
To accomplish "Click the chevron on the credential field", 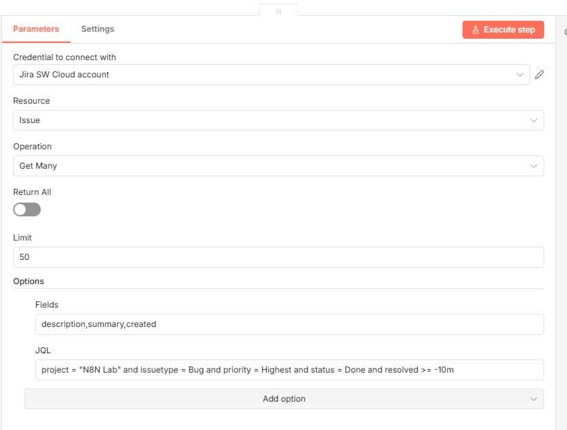I will pos(521,74).
